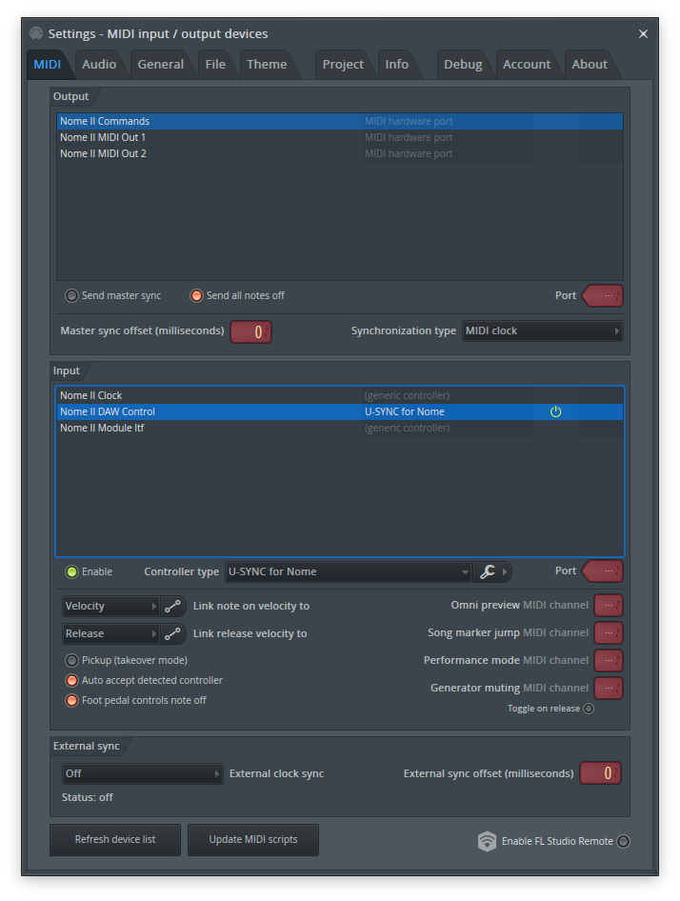Viewport: 680px width, 901px height.
Task: Open the Release link dropdown
Action: click(x=110, y=633)
